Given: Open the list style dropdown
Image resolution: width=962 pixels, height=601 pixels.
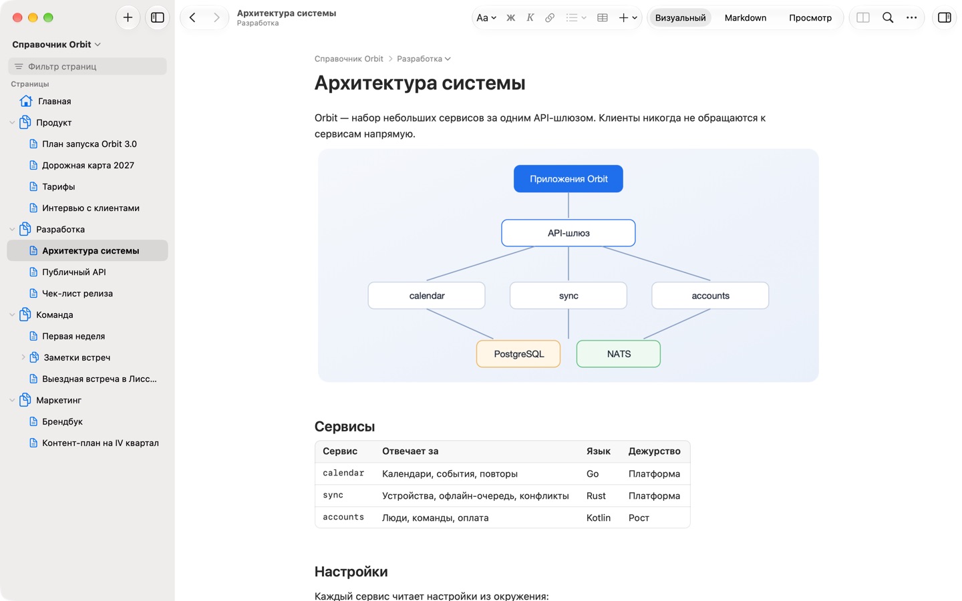Looking at the screenshot, I should [x=576, y=18].
